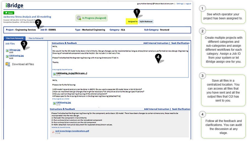
Task: Click the Logout link
Action: click(x=188, y=4)
